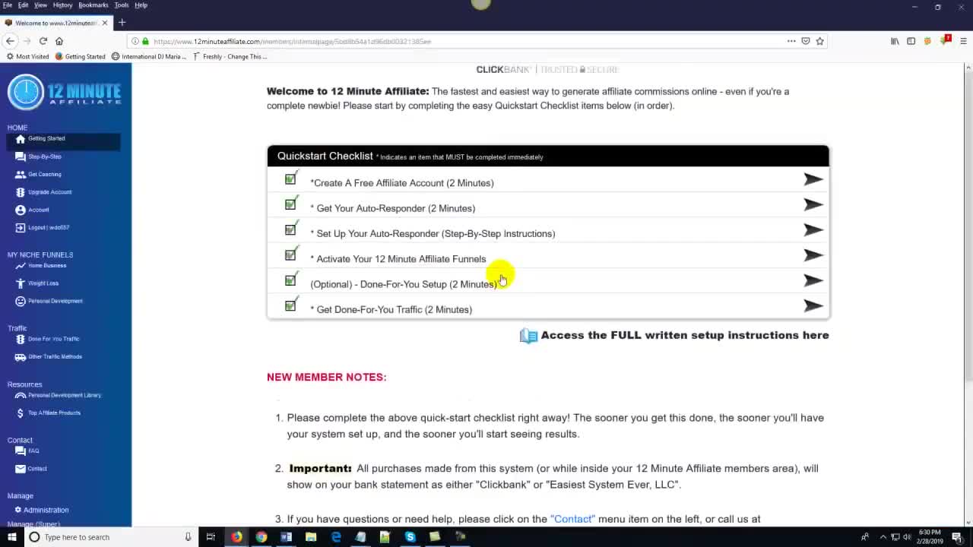The height and width of the screenshot is (547, 973).
Task: Open the Getting Started bookmark
Action: coord(80,56)
